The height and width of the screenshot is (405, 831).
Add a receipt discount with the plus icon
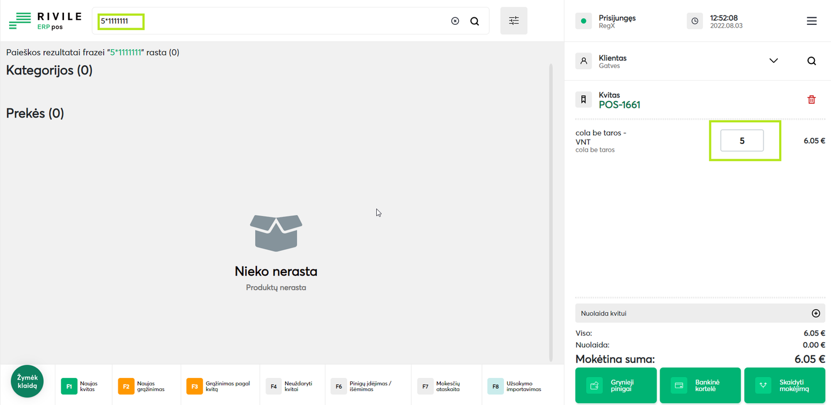pyautogui.click(x=816, y=313)
